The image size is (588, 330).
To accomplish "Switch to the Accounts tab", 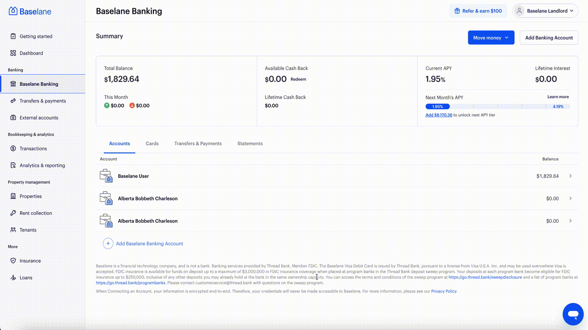I will [x=119, y=143].
